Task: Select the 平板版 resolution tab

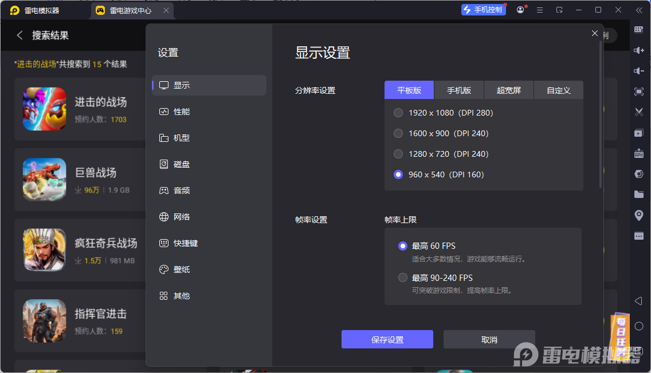Action: (409, 90)
